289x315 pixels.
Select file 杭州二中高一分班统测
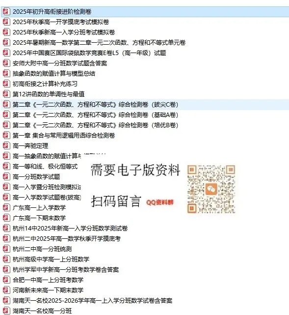click(42, 249)
